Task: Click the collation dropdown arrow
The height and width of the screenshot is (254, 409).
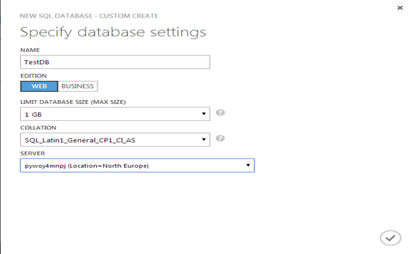Action: (203, 140)
